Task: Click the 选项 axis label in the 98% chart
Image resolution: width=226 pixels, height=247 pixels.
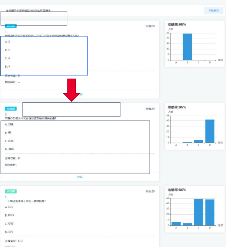Action: (x=220, y=60)
